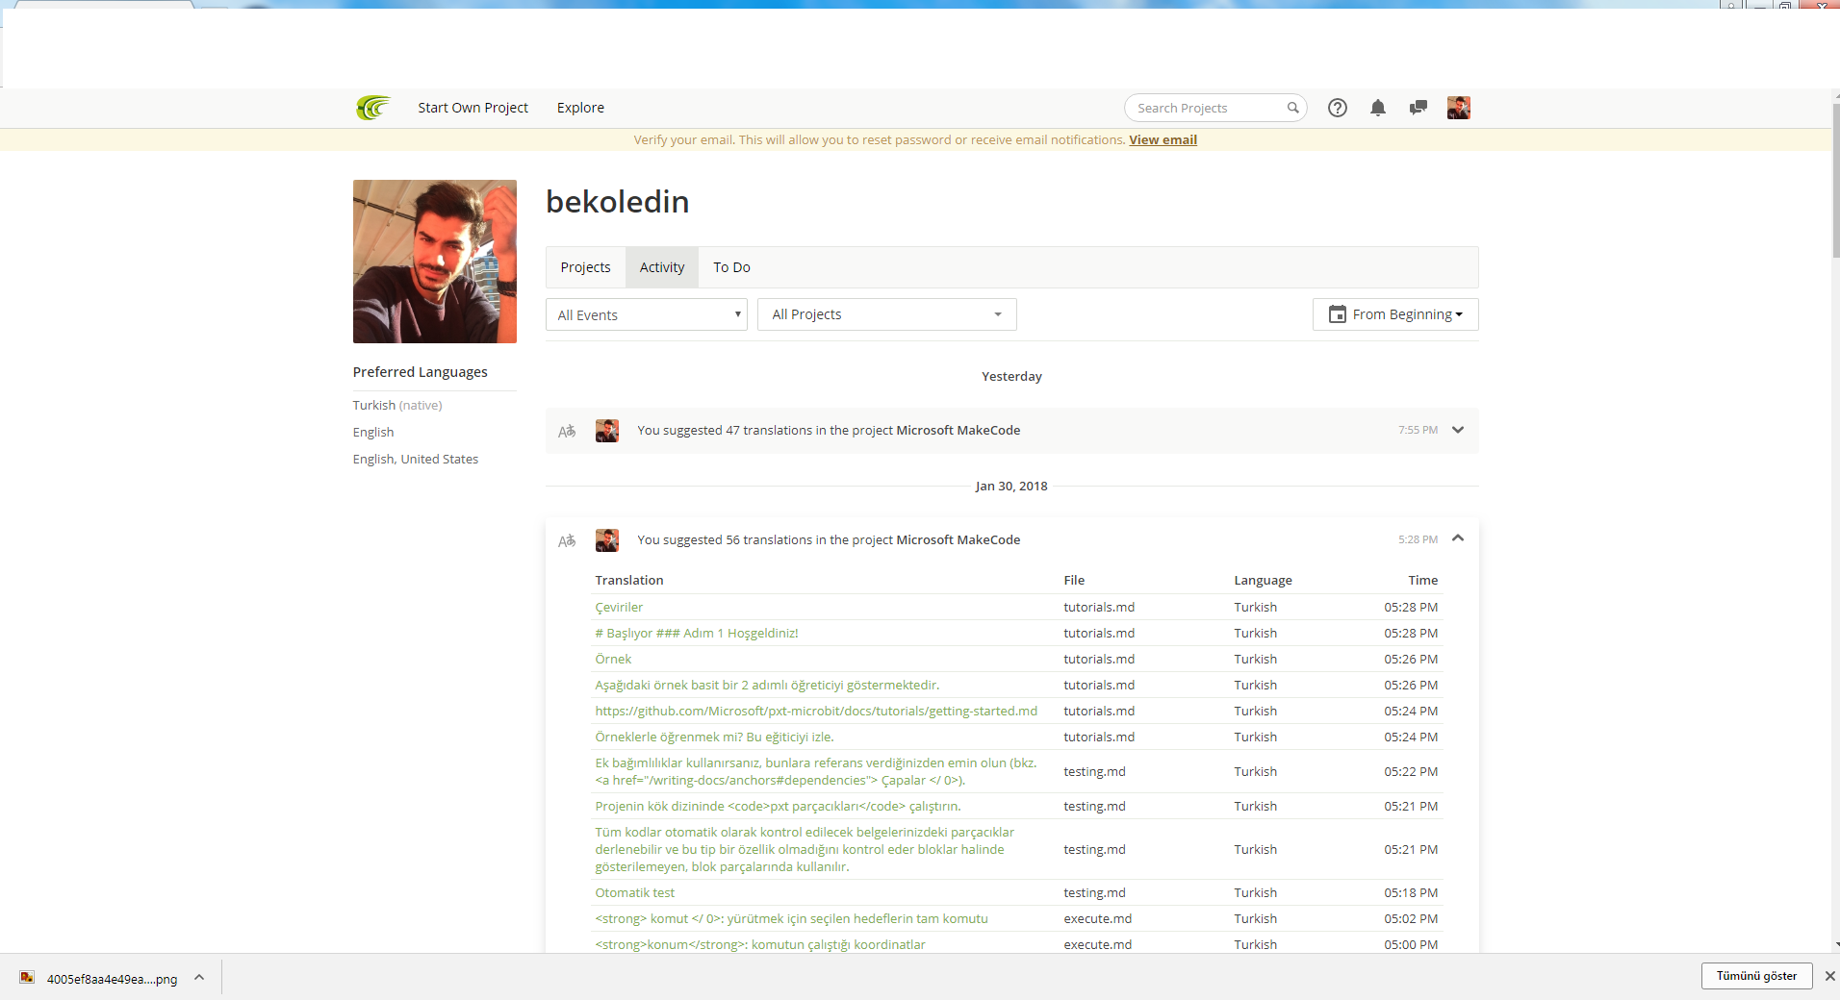Open 'Ek bağımlılıklar kullanırsanız' translation link

[816, 771]
